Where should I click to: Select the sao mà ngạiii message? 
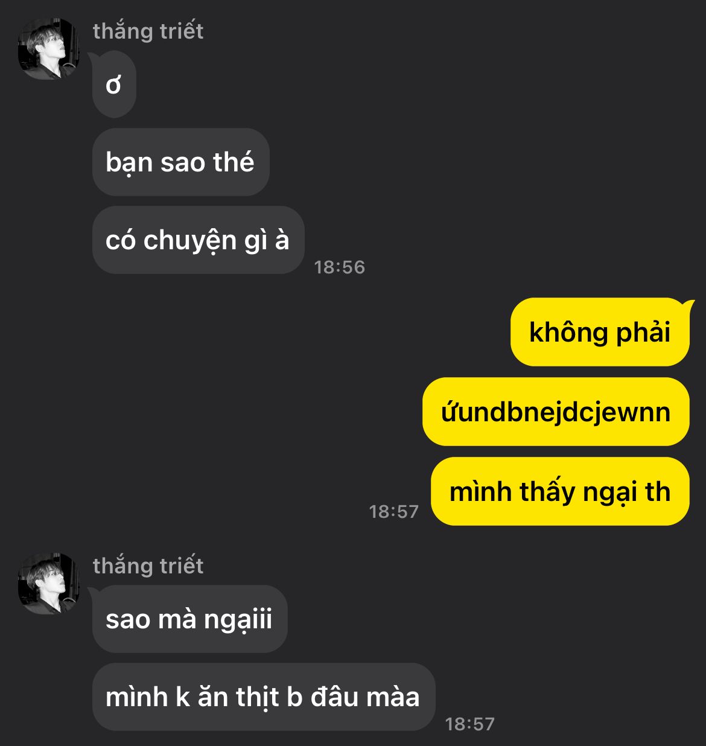(189, 619)
